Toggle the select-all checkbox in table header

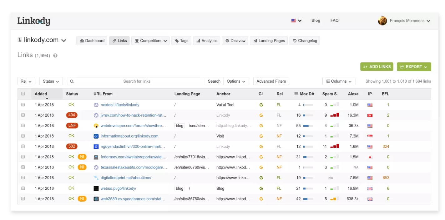coord(23,94)
